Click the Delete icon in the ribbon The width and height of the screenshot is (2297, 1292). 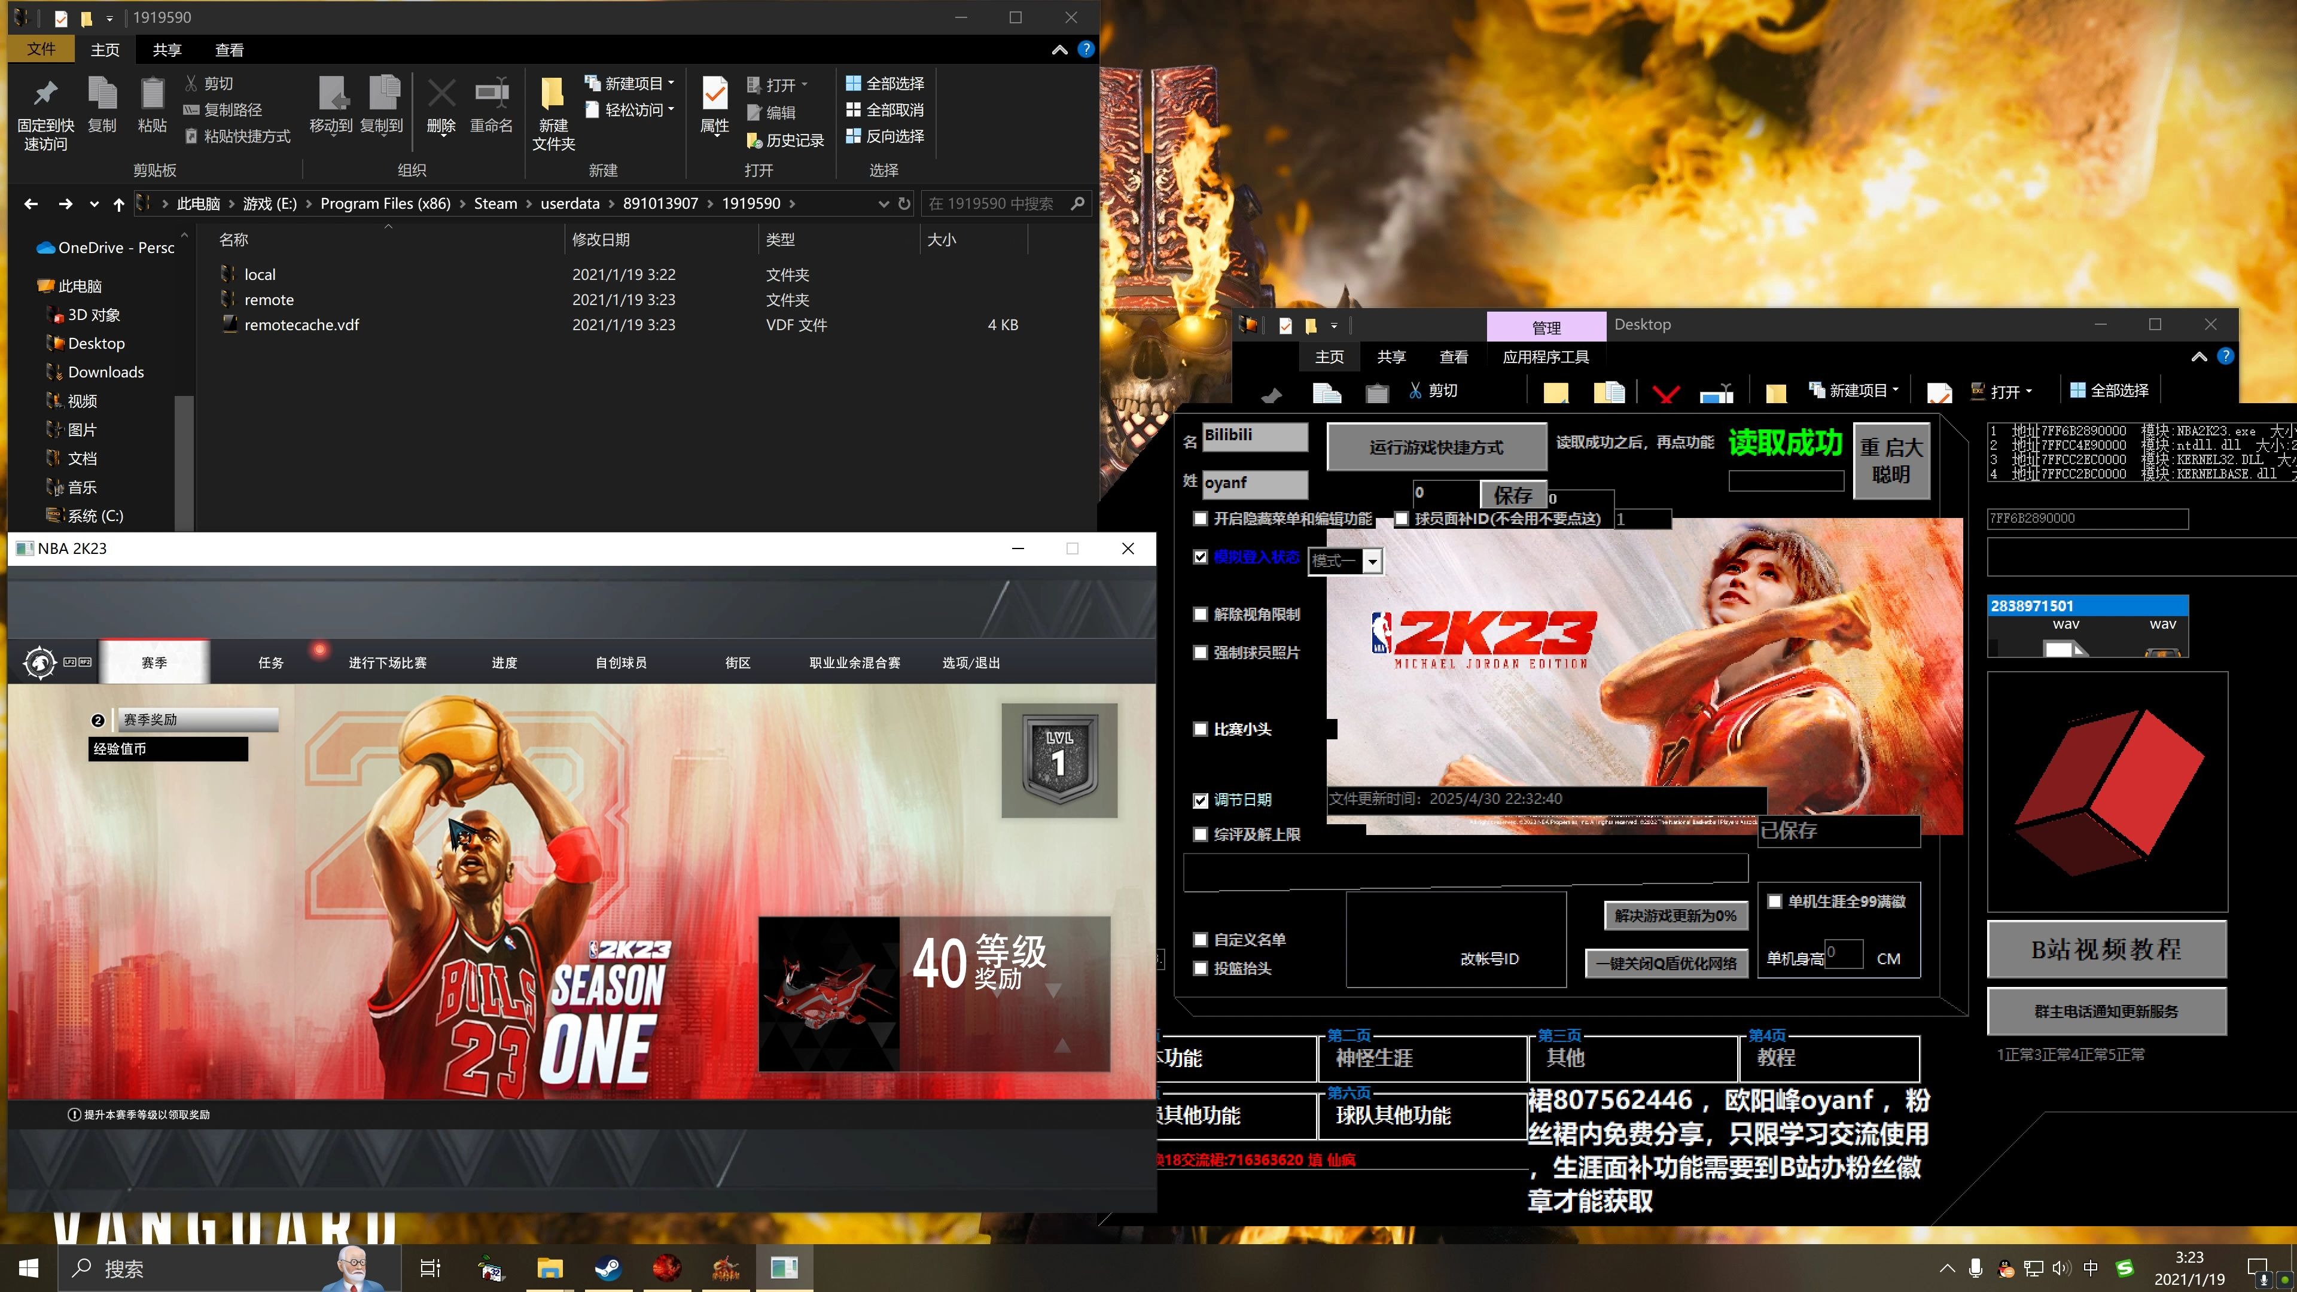tap(441, 93)
